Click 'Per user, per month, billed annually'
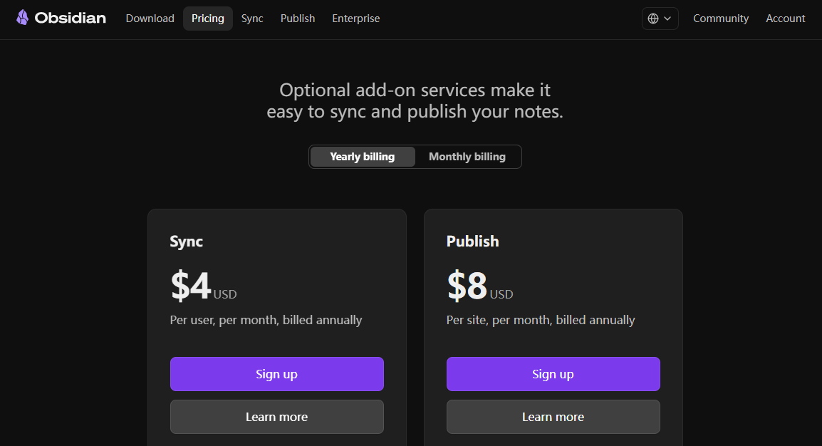The image size is (822, 446). tap(266, 320)
